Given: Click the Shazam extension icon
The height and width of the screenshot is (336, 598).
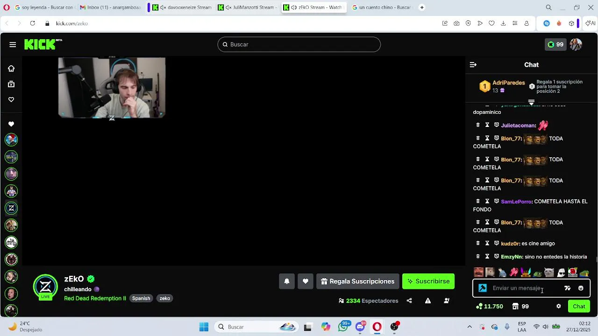Looking at the screenshot, I should [547, 23].
